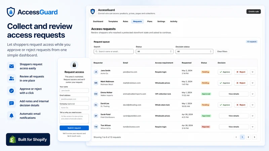
Task: Open the Status filter dropdown
Action: (x=155, y=51)
